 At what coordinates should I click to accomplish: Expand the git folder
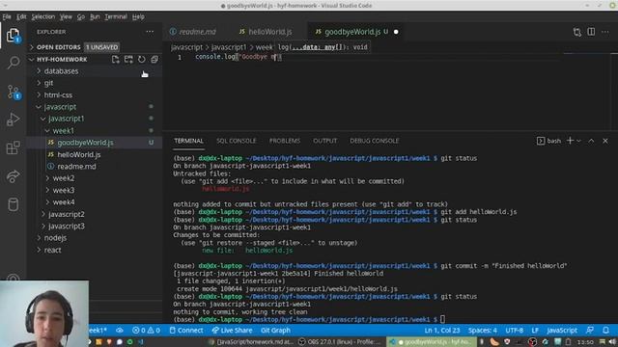tap(48, 83)
